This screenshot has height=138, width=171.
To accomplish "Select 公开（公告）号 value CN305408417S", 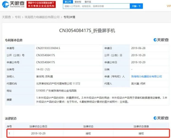I will [x=46, y=55].
